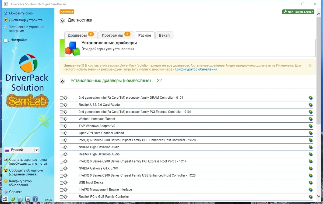Tick the USB Input Device checkbox
Screen dimensions: 323x204
62,183
